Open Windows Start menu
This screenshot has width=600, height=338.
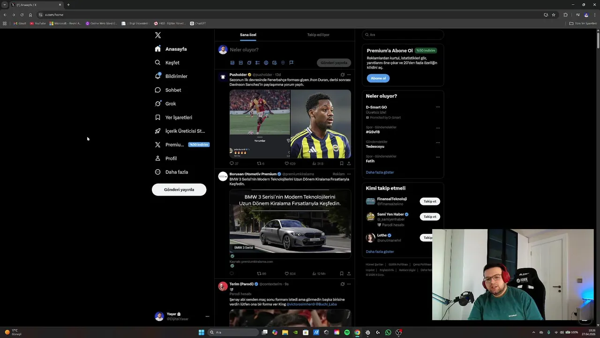tap(202, 332)
